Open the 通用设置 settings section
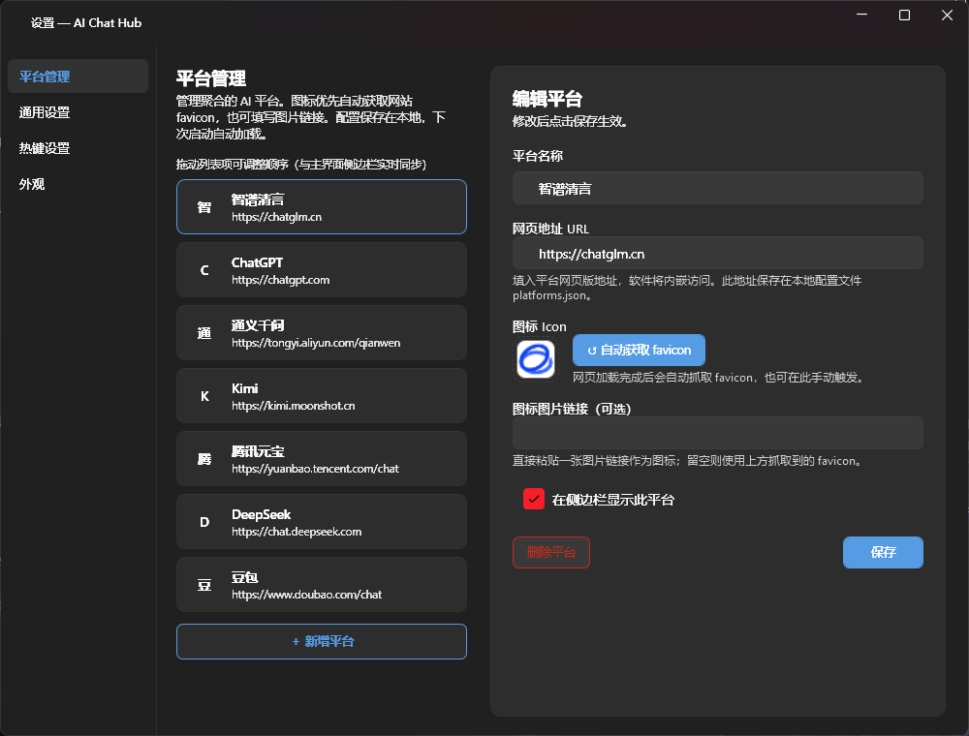 [x=78, y=112]
